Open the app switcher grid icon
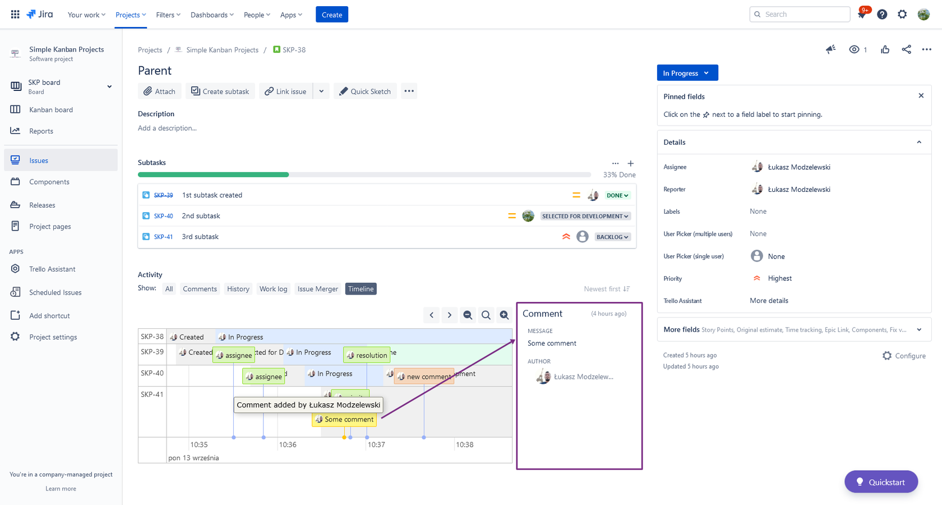This screenshot has height=505, width=942. [15, 15]
